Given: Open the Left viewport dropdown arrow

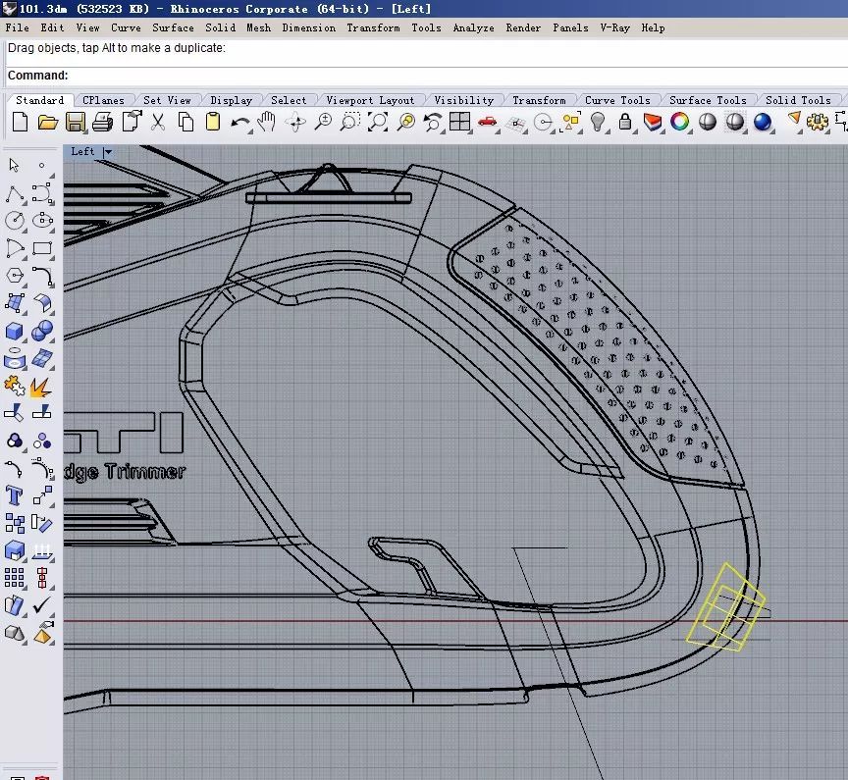Looking at the screenshot, I should 108,152.
